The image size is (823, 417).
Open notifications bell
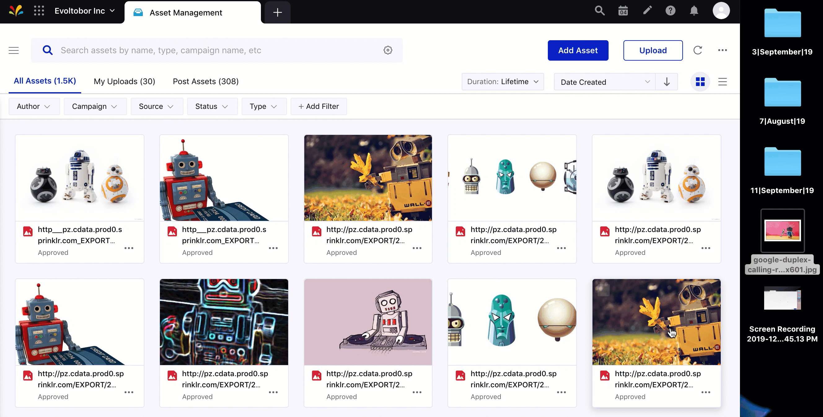pyautogui.click(x=693, y=11)
